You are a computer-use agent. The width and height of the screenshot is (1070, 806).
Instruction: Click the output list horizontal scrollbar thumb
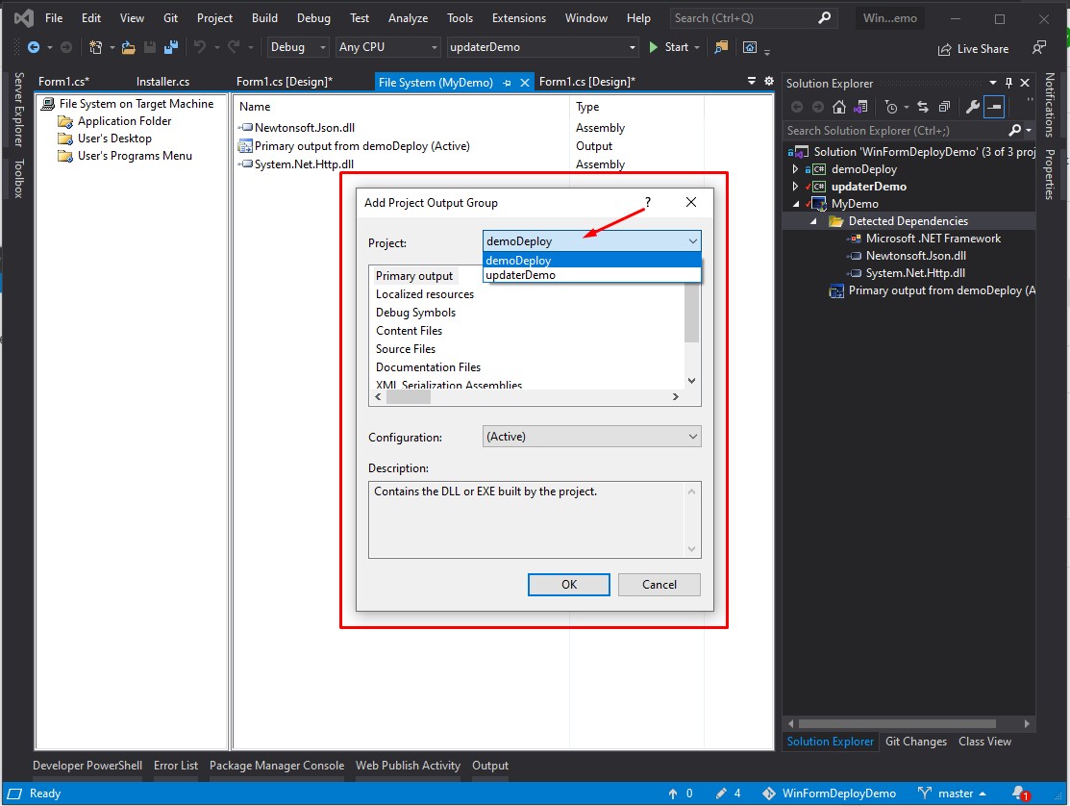(x=408, y=397)
